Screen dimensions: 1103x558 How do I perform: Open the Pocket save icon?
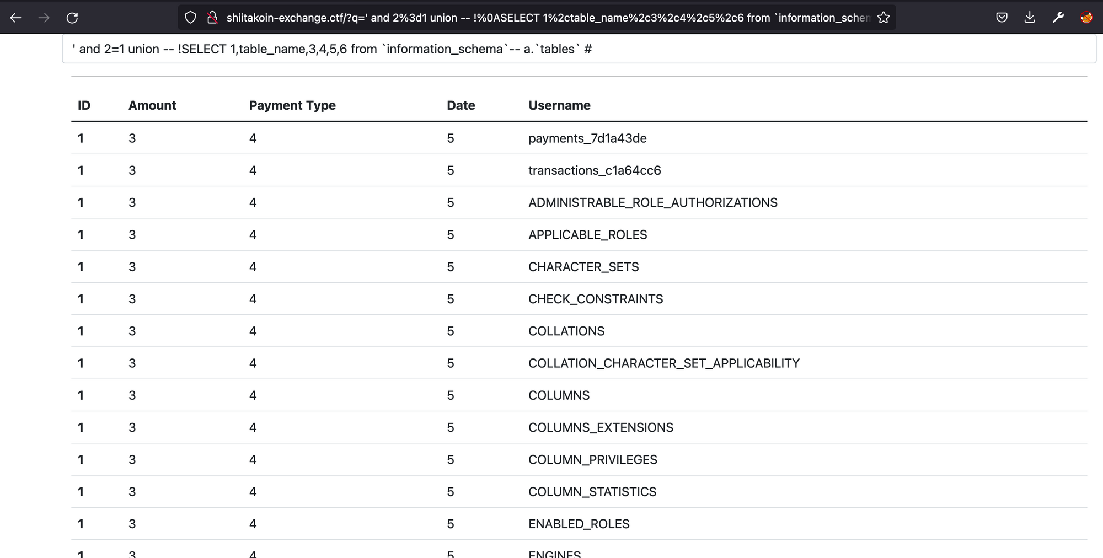(1002, 18)
